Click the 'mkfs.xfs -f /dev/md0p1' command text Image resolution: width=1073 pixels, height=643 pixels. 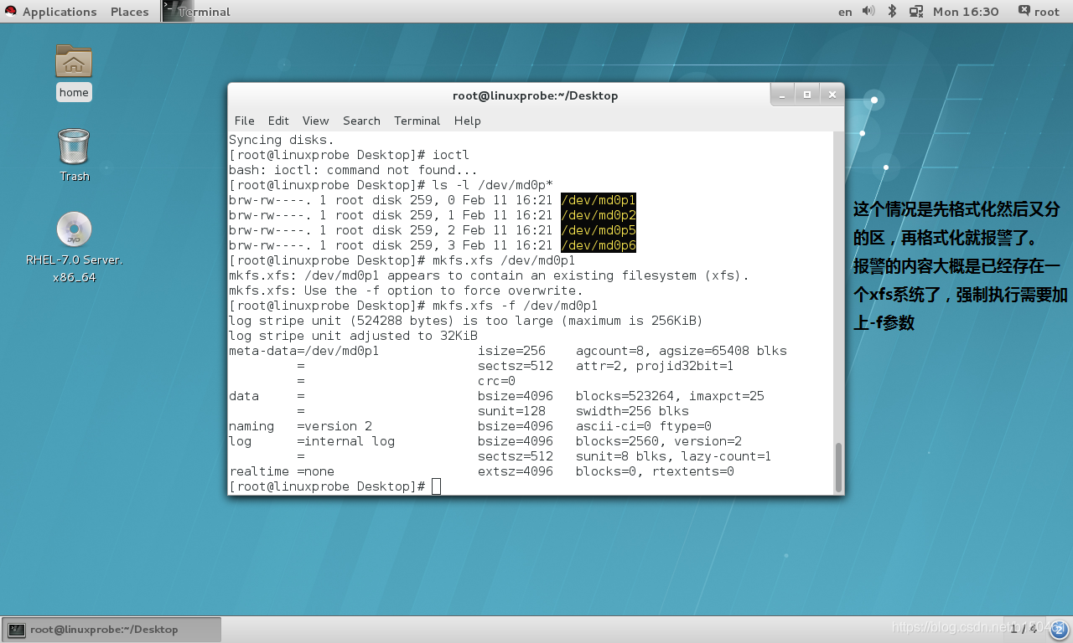tap(515, 306)
